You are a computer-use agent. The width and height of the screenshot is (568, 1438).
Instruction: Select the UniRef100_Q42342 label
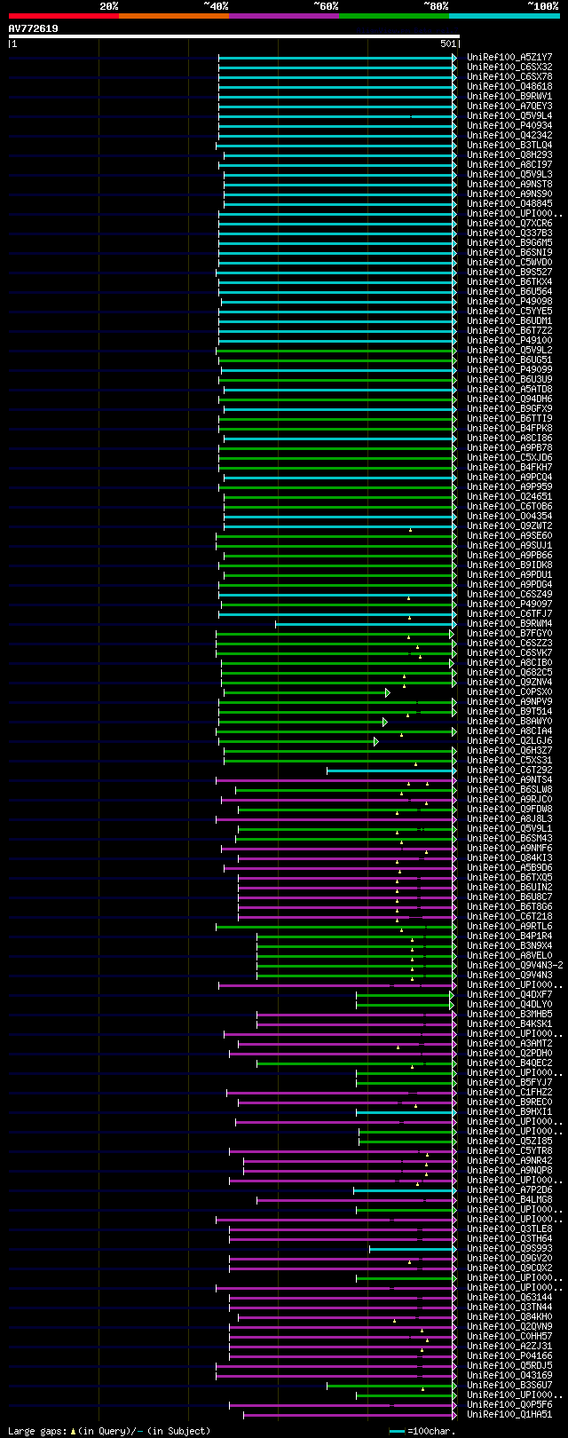coord(509,136)
